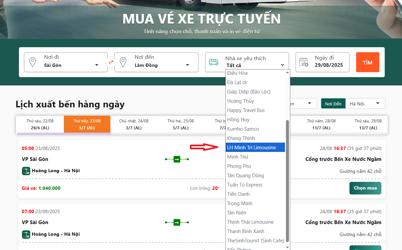Screen dimensions: 402x250
Task: Select Trọng Minh from the list
Action: 255,203
